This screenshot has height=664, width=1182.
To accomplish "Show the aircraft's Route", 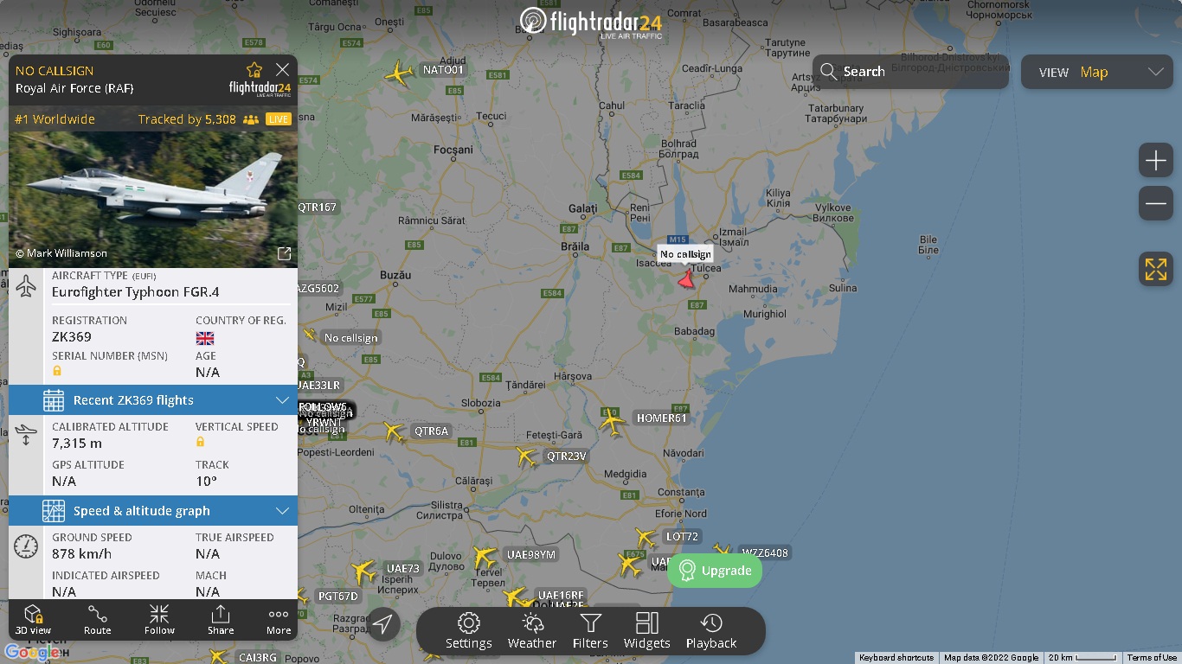I will 97,620.
